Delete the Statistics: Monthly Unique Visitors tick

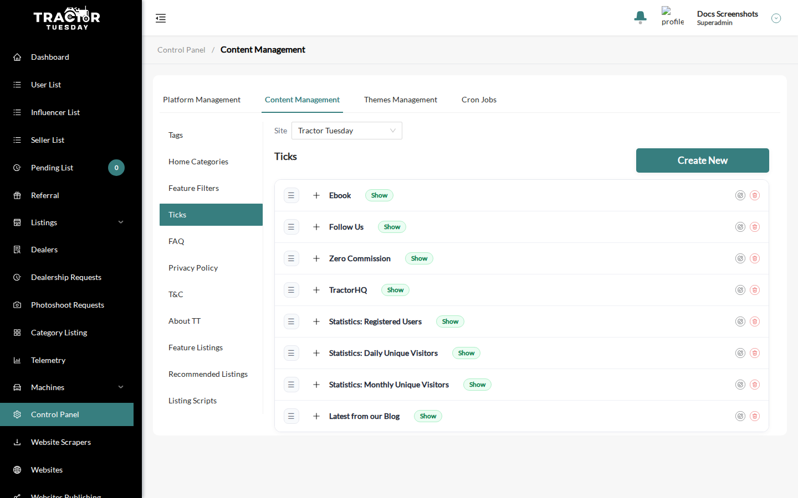click(755, 385)
